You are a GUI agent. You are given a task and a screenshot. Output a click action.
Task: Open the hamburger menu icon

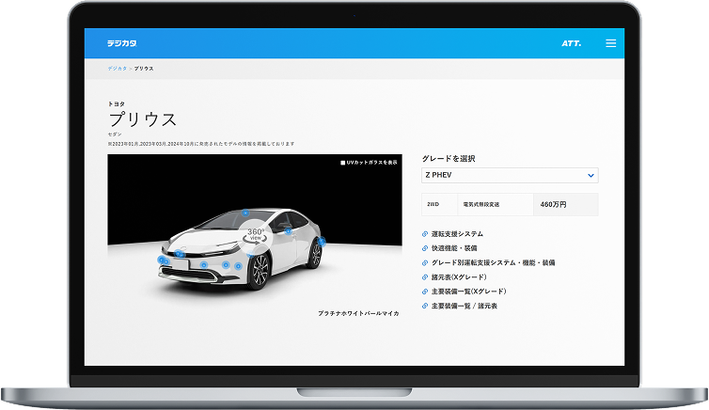[x=611, y=43]
